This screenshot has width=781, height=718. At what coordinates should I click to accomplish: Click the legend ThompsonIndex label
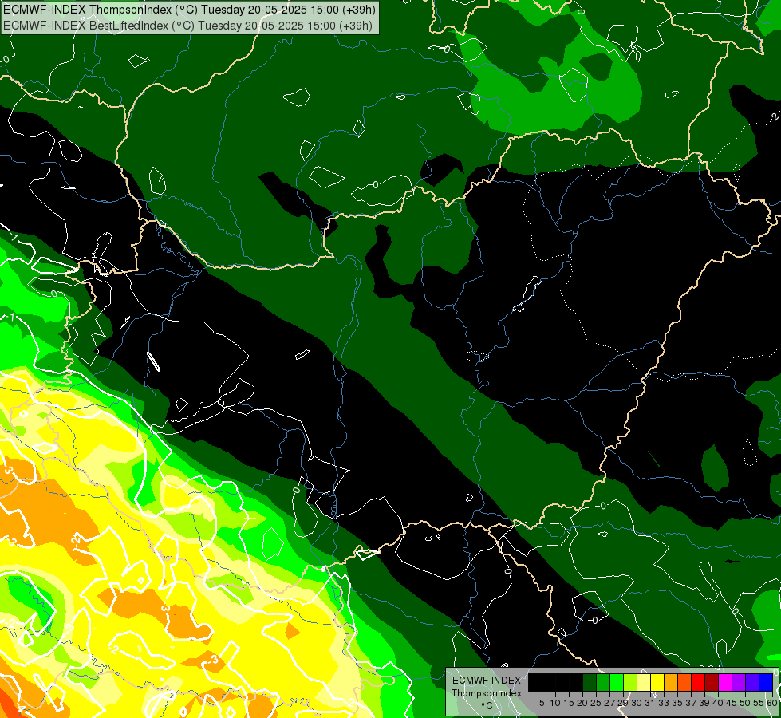click(x=487, y=693)
